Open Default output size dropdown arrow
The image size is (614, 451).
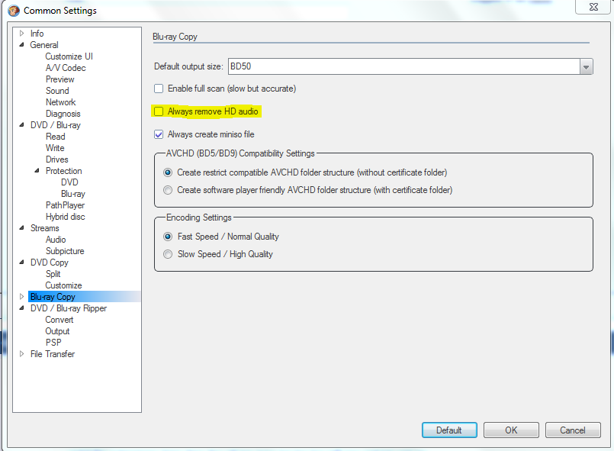tap(586, 66)
